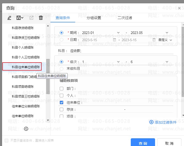Select 往来单位明细账 in list

[x=23, y=116]
